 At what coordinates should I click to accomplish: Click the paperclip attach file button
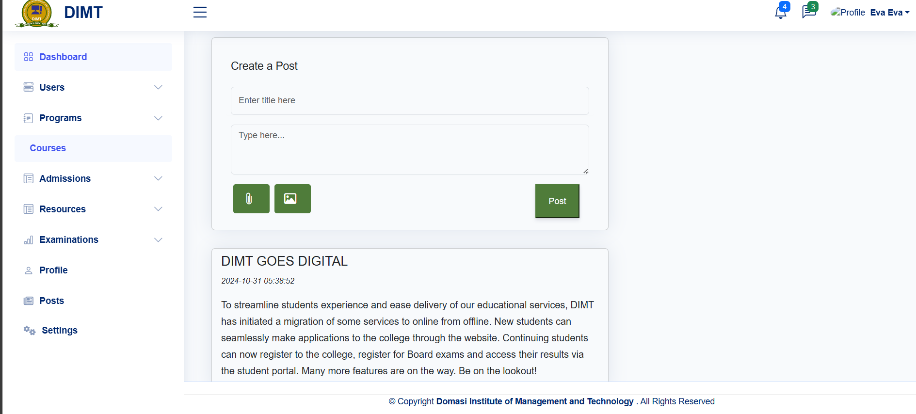pyautogui.click(x=251, y=199)
